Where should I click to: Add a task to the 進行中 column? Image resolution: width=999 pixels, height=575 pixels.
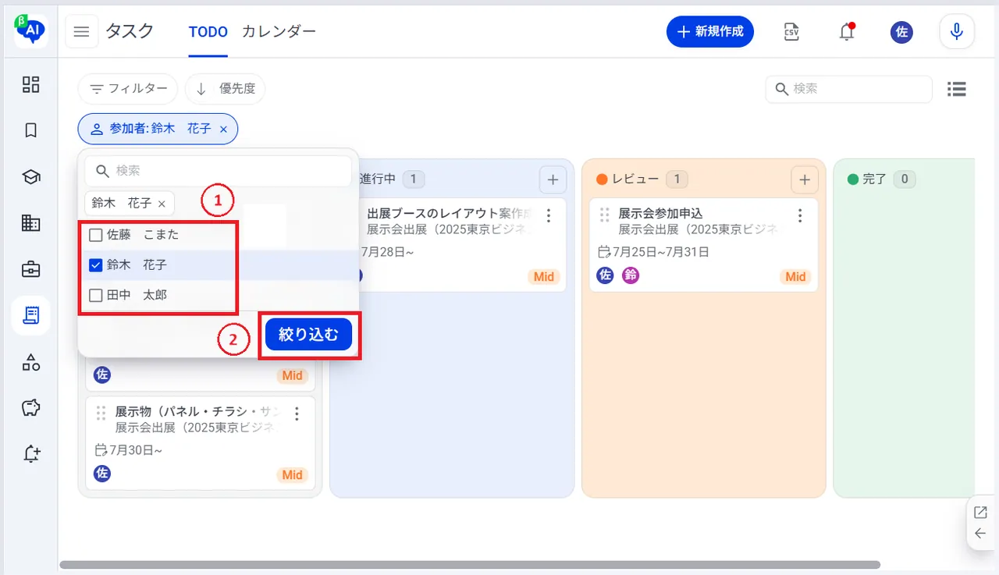[x=553, y=179]
